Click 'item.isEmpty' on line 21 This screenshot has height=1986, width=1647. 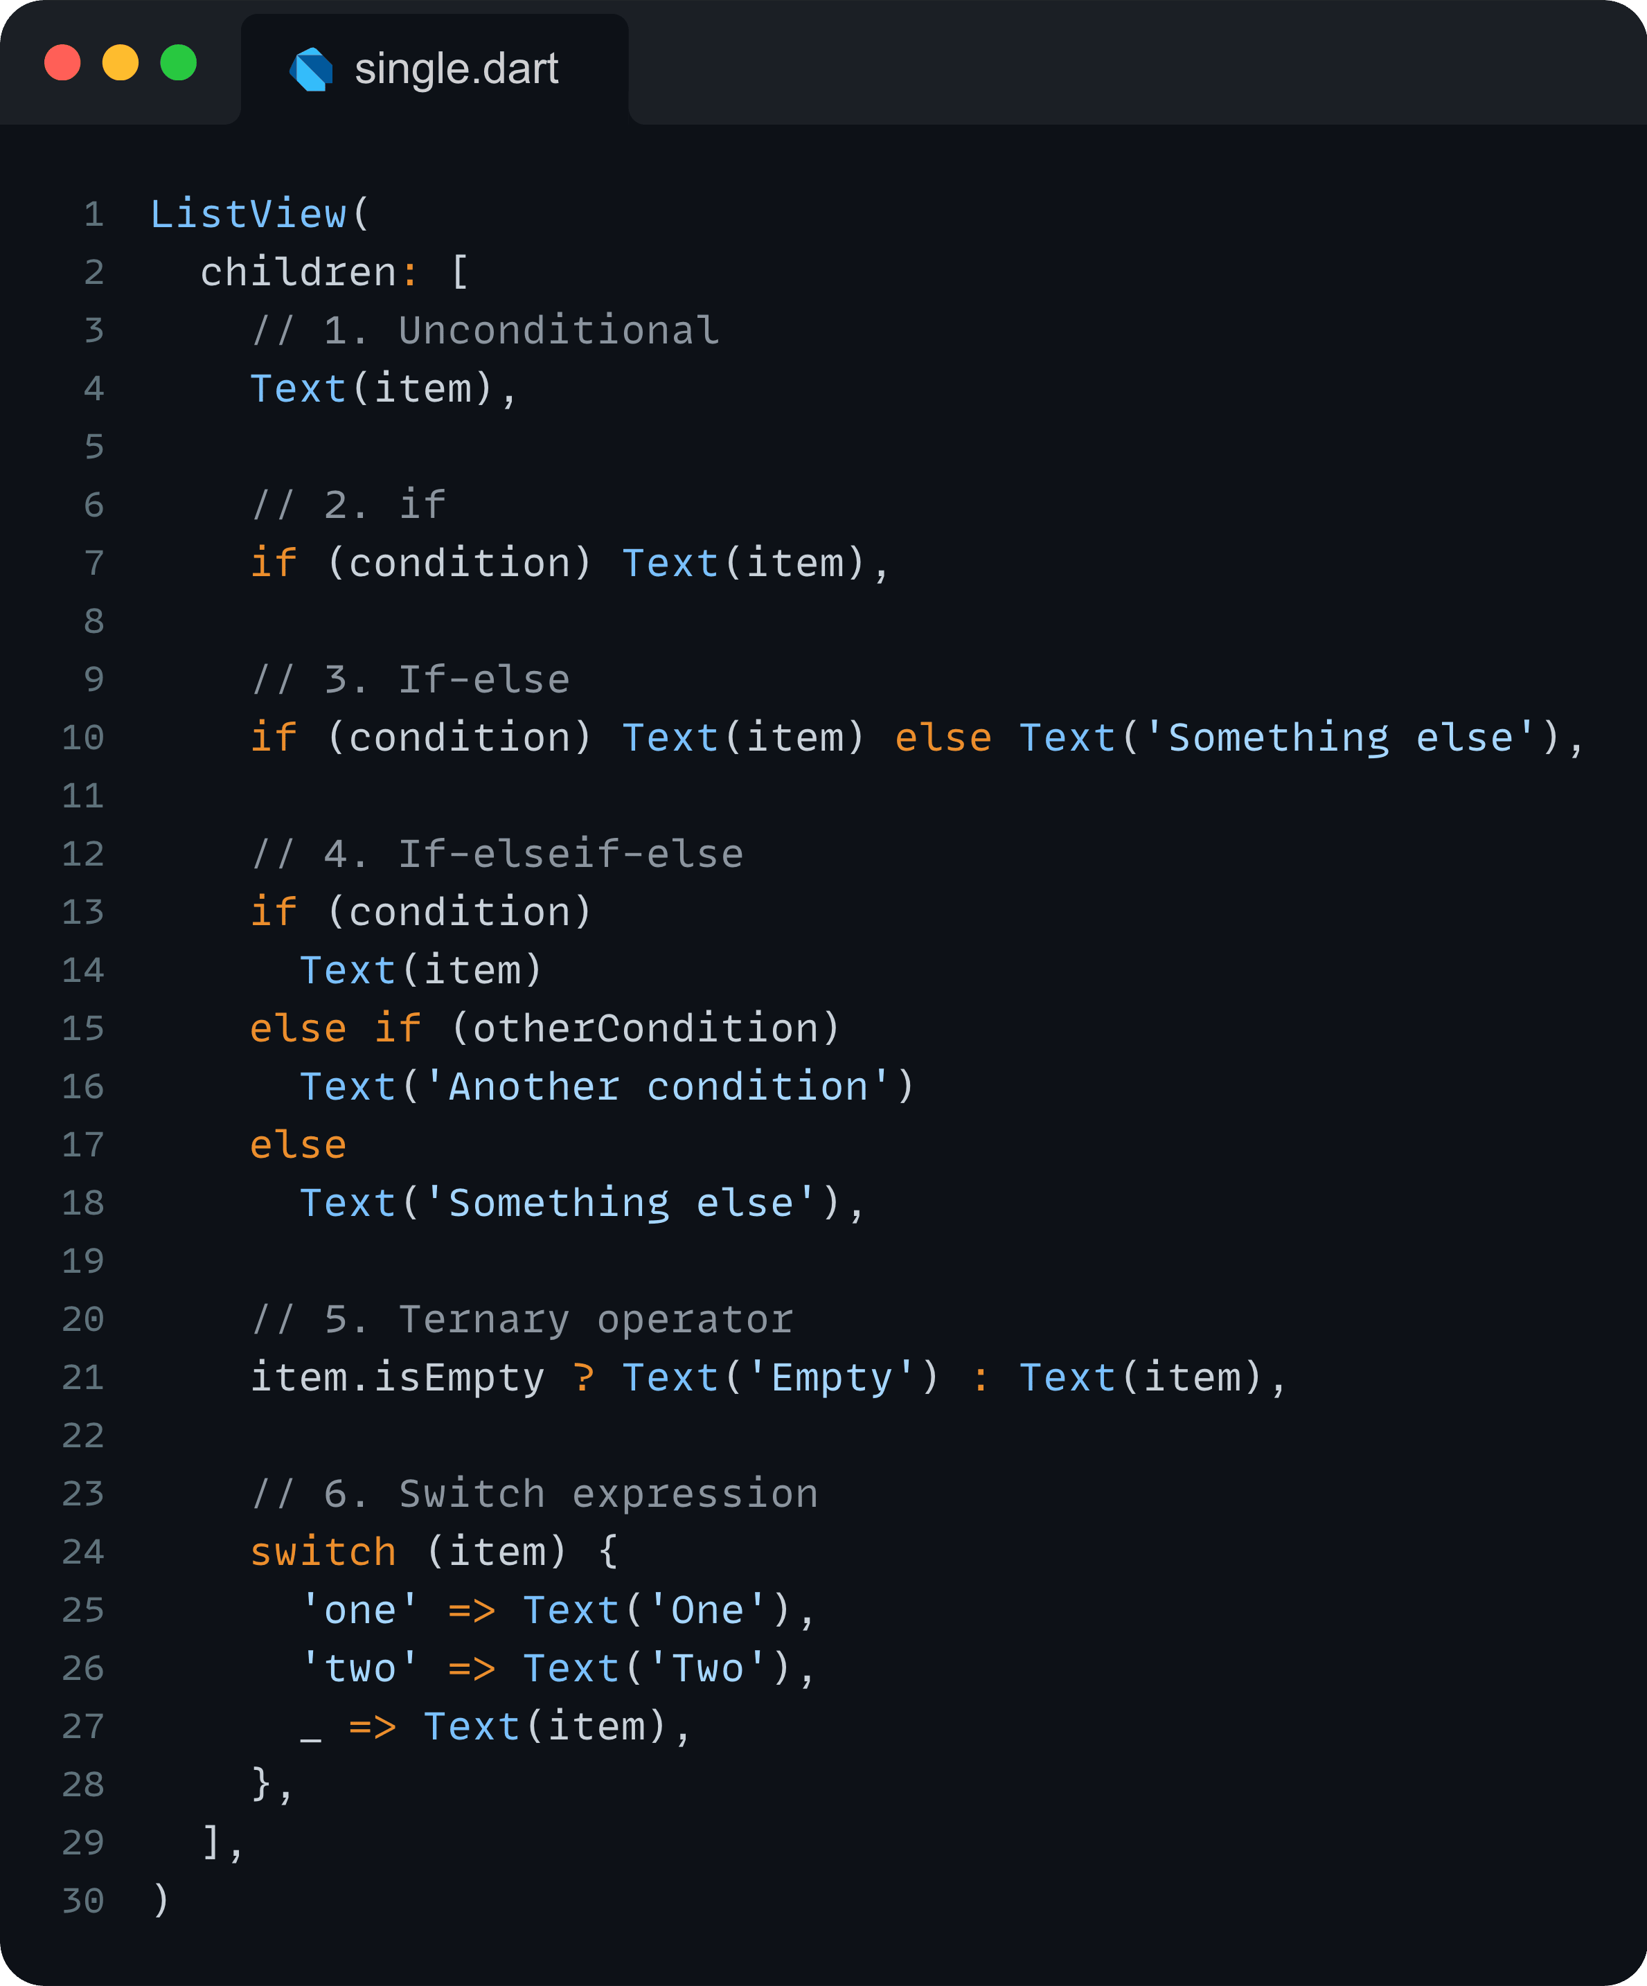pyautogui.click(x=398, y=1378)
